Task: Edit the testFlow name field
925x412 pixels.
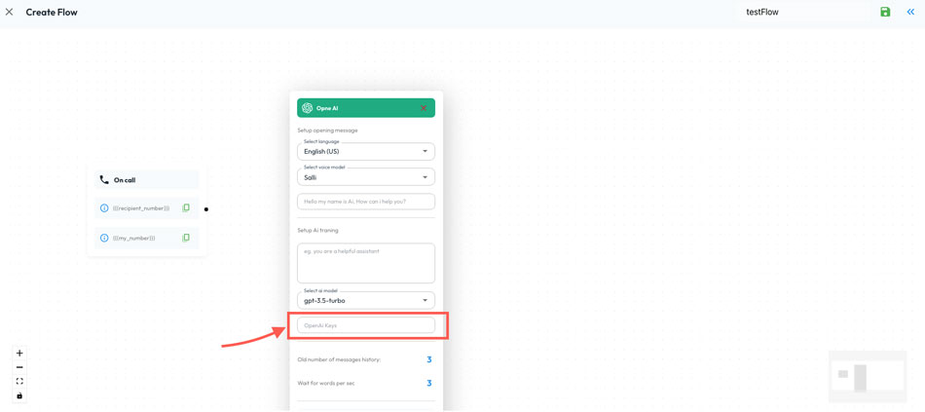Action: 803,13
